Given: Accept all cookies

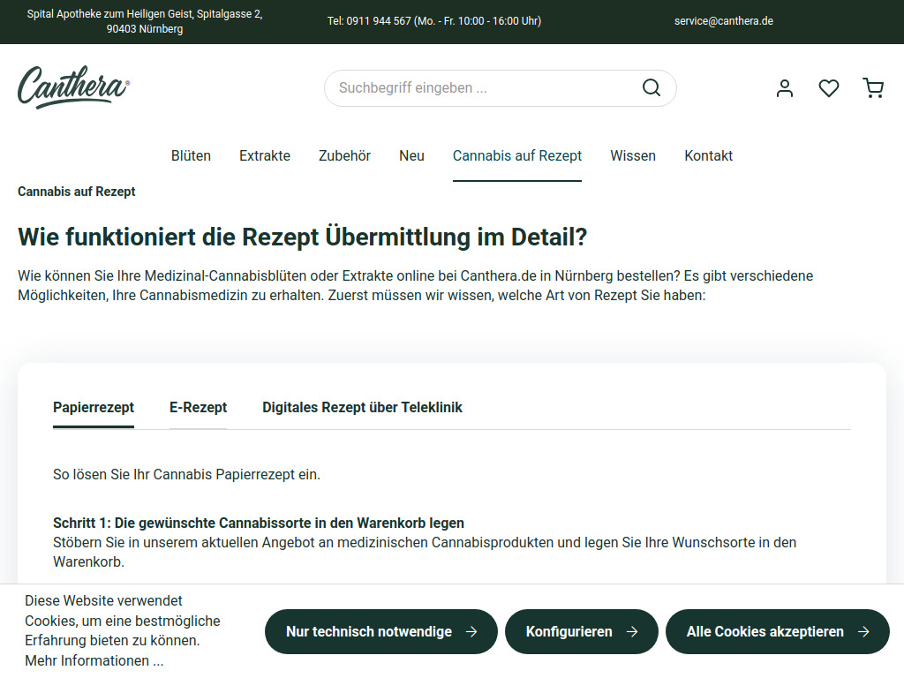Looking at the screenshot, I should point(777,631).
